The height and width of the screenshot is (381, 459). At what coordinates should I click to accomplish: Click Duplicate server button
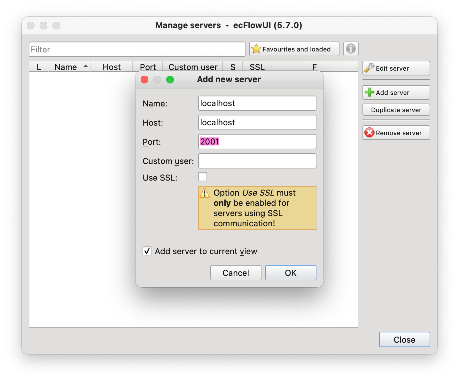(396, 110)
